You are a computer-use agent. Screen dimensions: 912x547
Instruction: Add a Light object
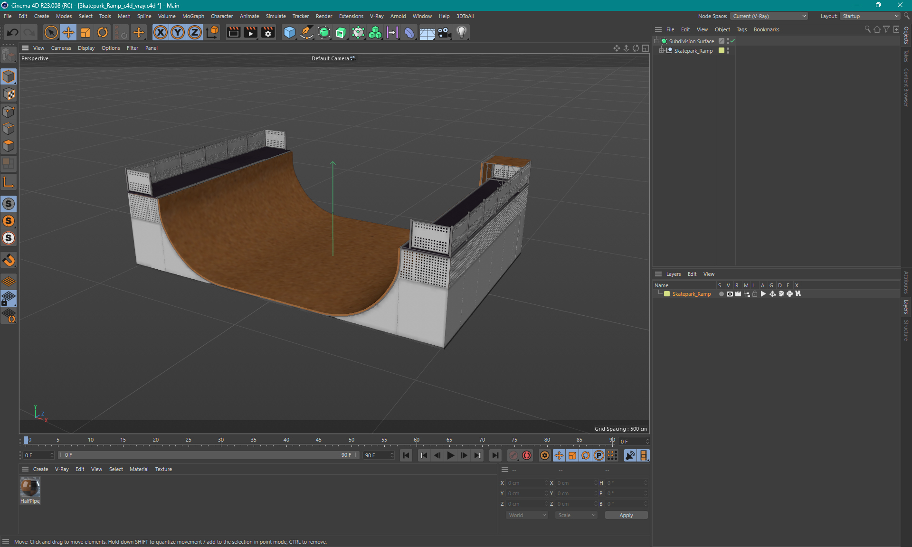[462, 32]
